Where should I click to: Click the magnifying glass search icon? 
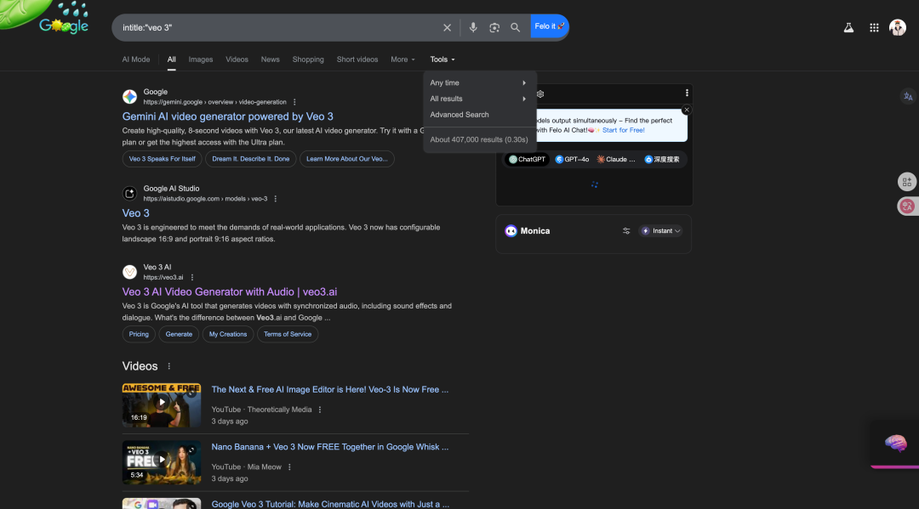pos(515,27)
